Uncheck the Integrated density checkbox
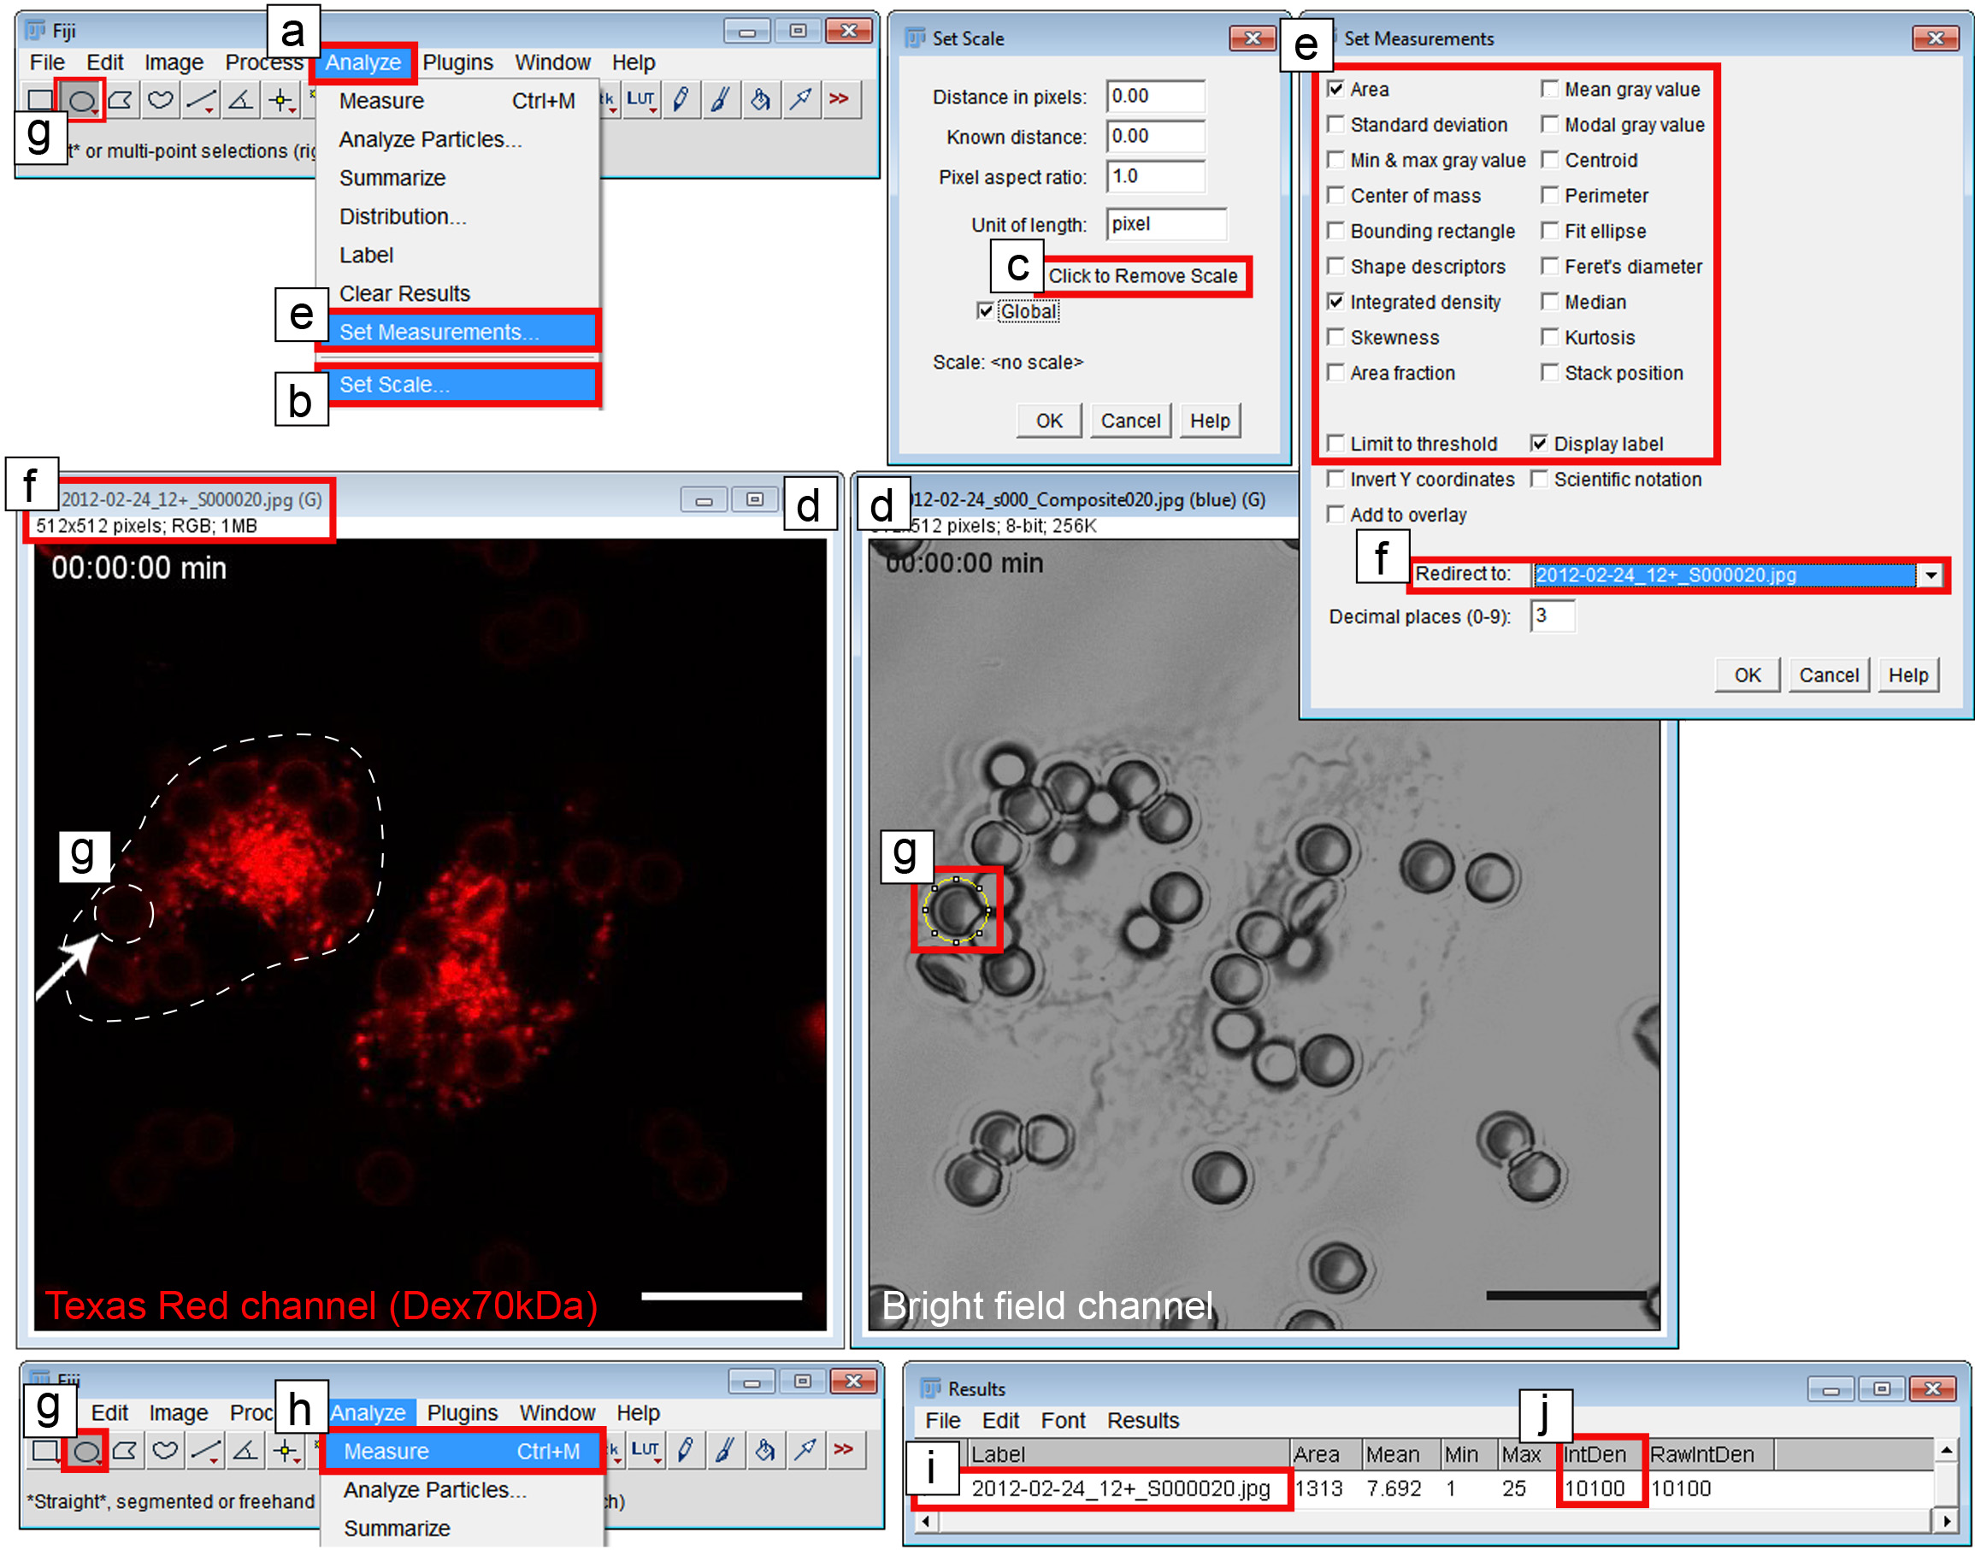 click(x=1336, y=302)
